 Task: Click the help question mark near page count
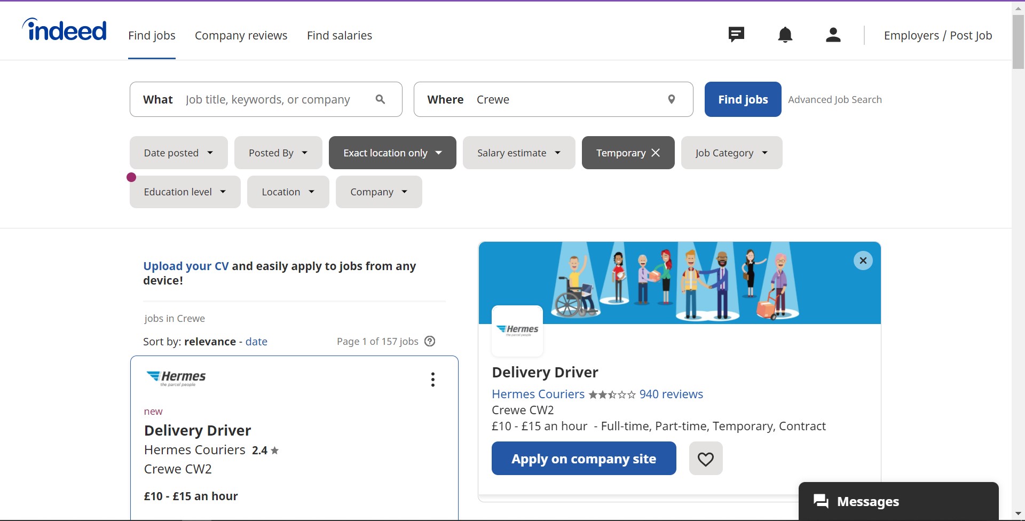429,341
